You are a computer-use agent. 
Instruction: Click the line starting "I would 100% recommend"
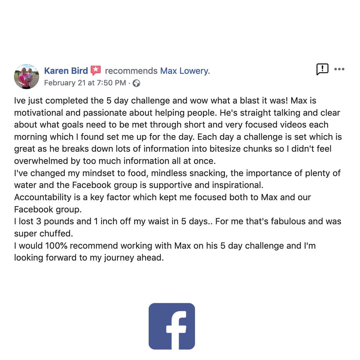(165, 246)
